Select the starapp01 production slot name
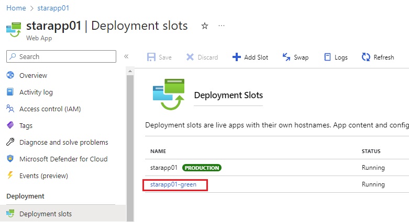Screen dimensions: 409x222 [164, 168]
